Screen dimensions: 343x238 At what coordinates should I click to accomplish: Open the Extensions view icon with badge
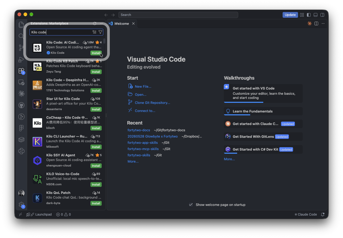pyautogui.click(x=21, y=71)
